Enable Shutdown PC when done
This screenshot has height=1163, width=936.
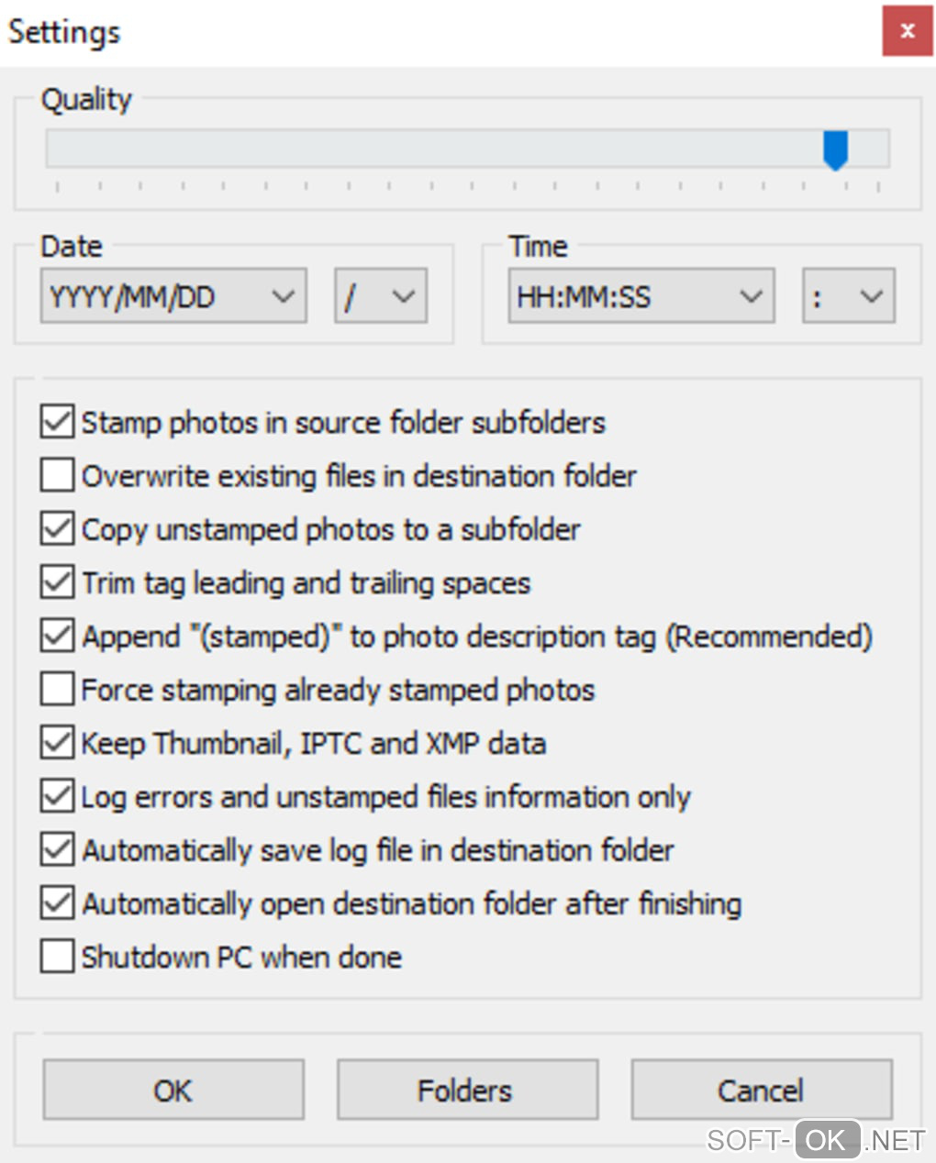58,957
